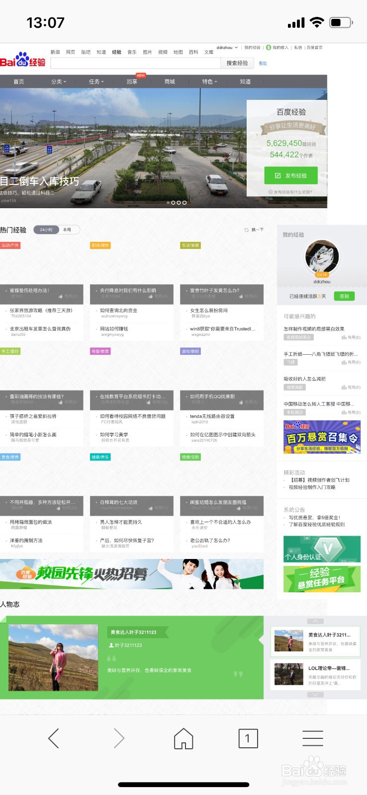Select the third carousel dot on banner

179,203
